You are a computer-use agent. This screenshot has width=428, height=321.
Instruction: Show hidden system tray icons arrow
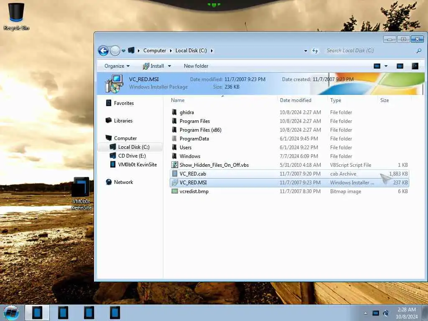[x=365, y=313]
